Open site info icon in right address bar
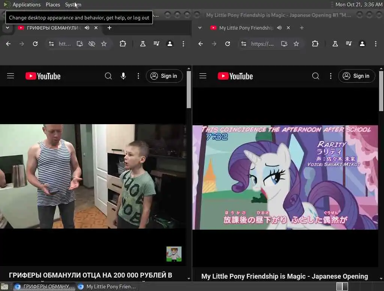Screen dimensions: 384x291 tap(244, 44)
